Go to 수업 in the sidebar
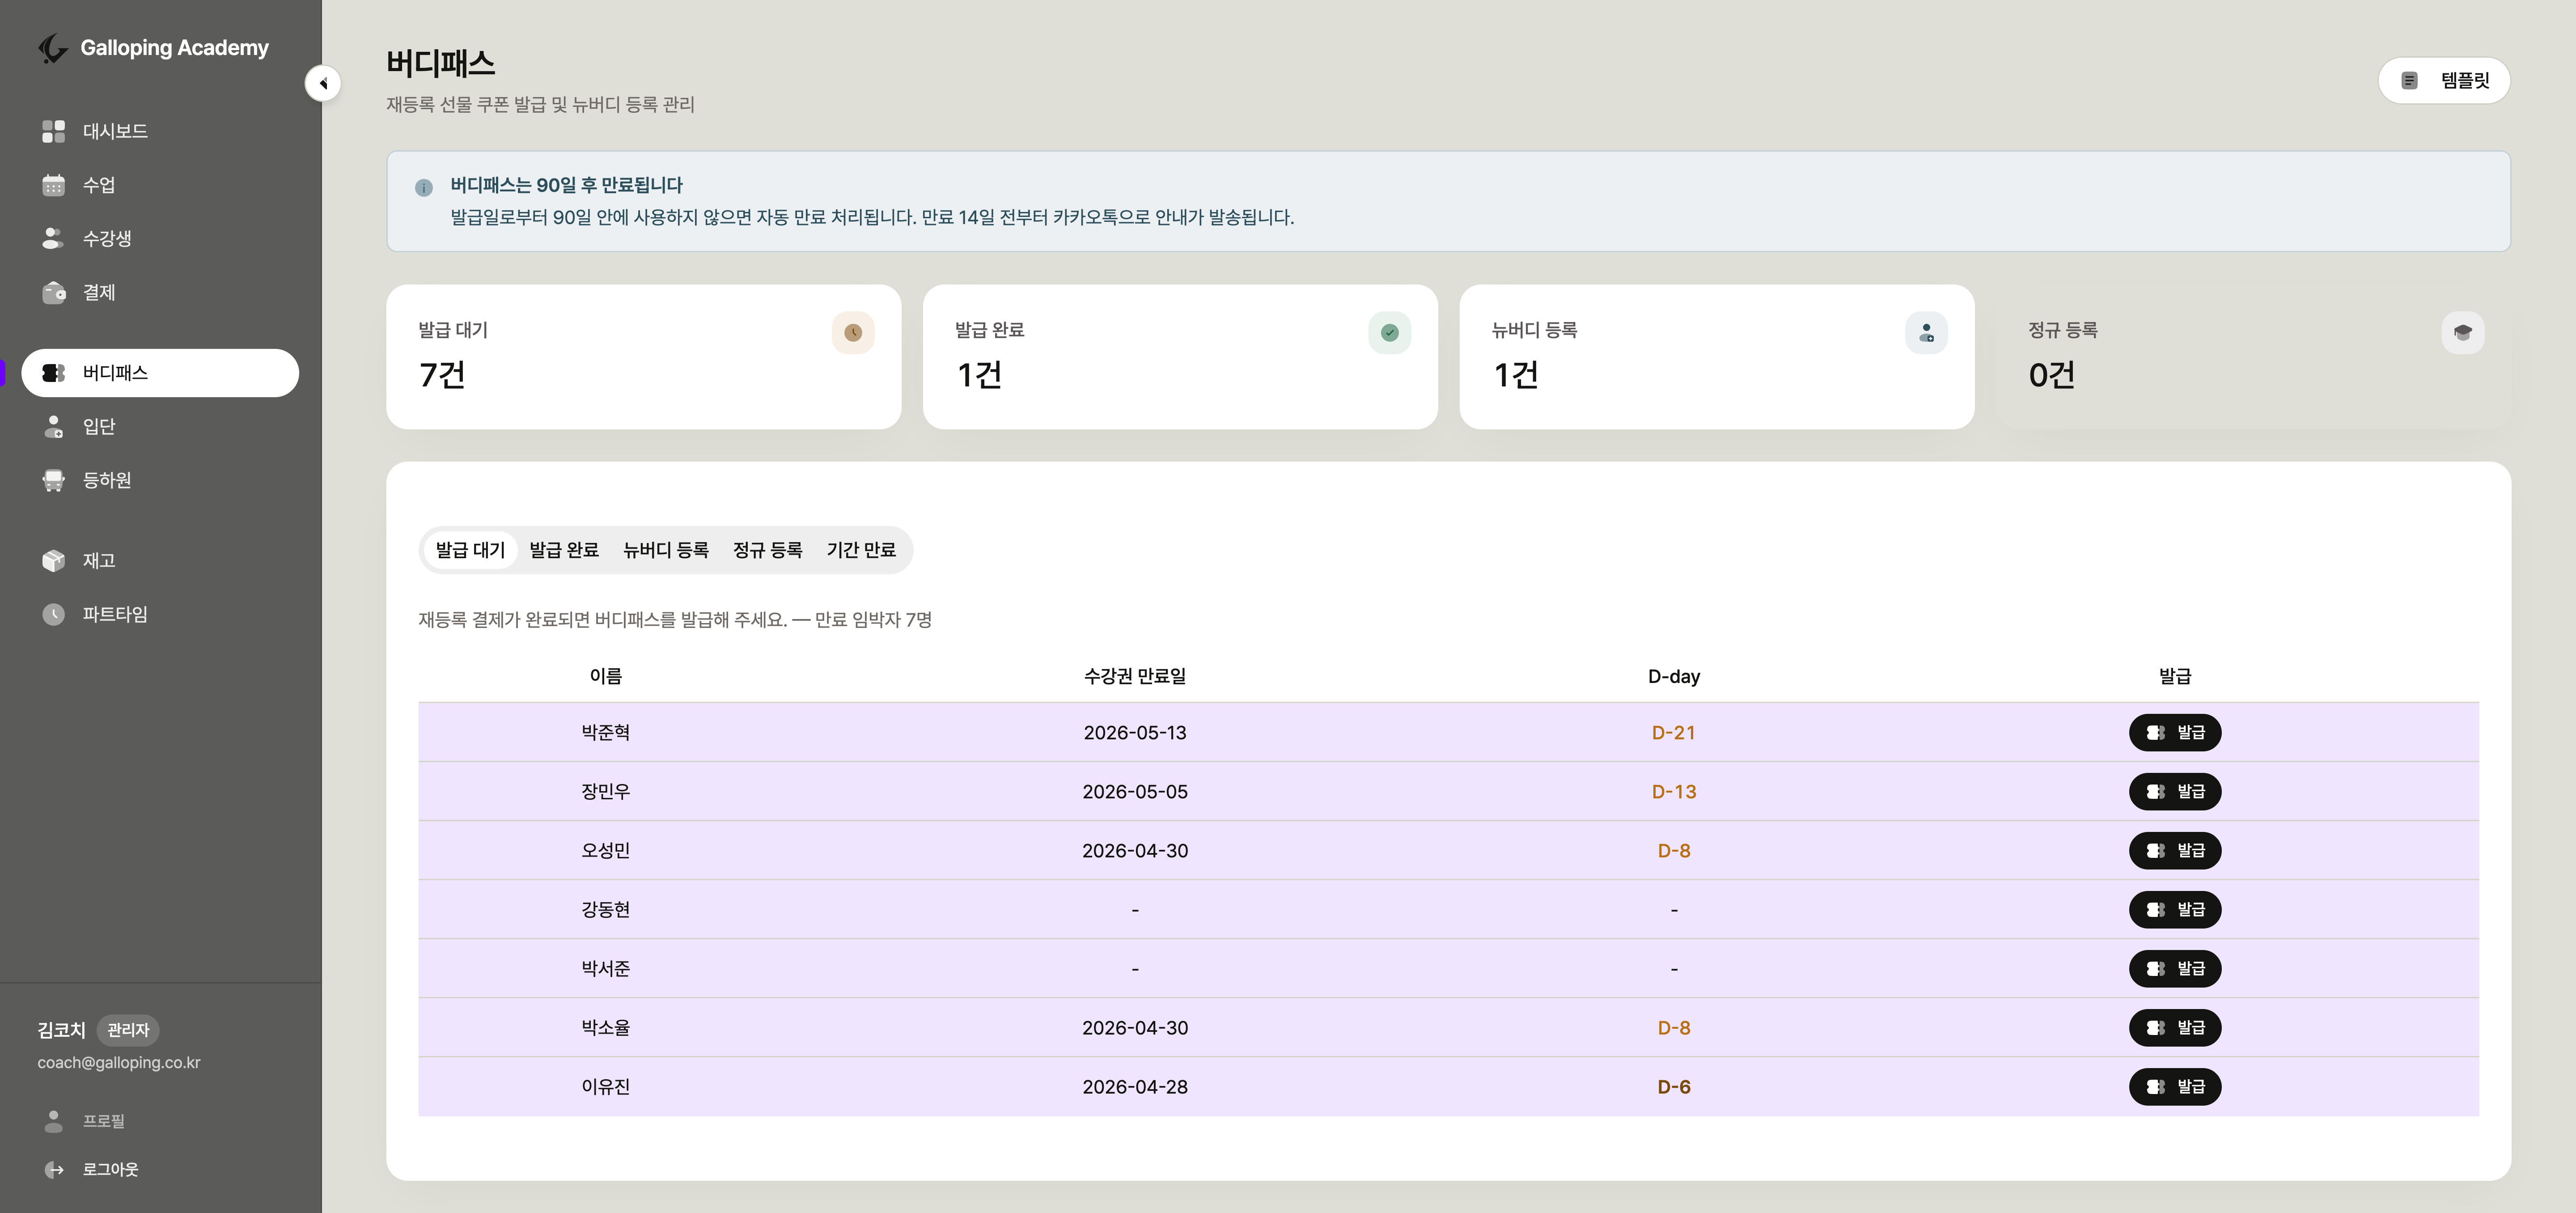The height and width of the screenshot is (1213, 2576). tap(160, 185)
